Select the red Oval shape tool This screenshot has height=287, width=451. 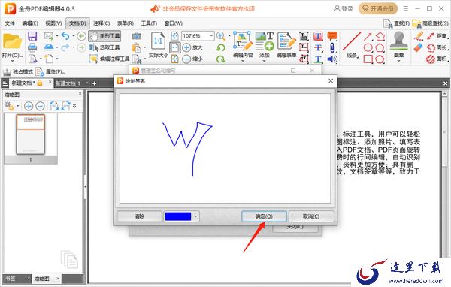coord(368,47)
